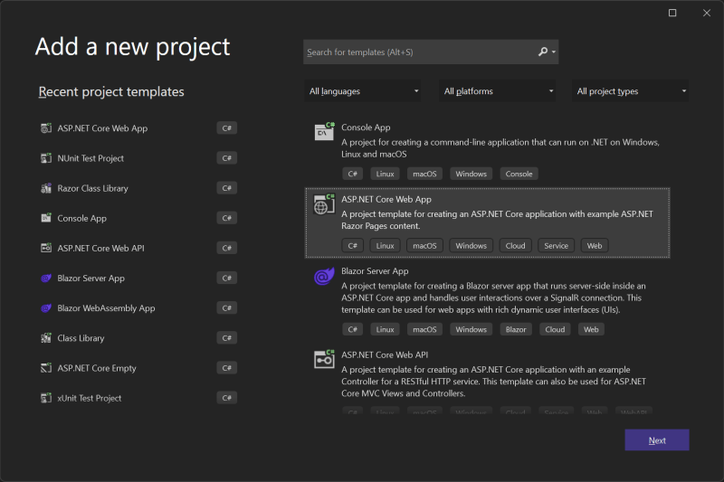
Task: Click the C# tag beside Razor Class Library
Action: tap(227, 188)
